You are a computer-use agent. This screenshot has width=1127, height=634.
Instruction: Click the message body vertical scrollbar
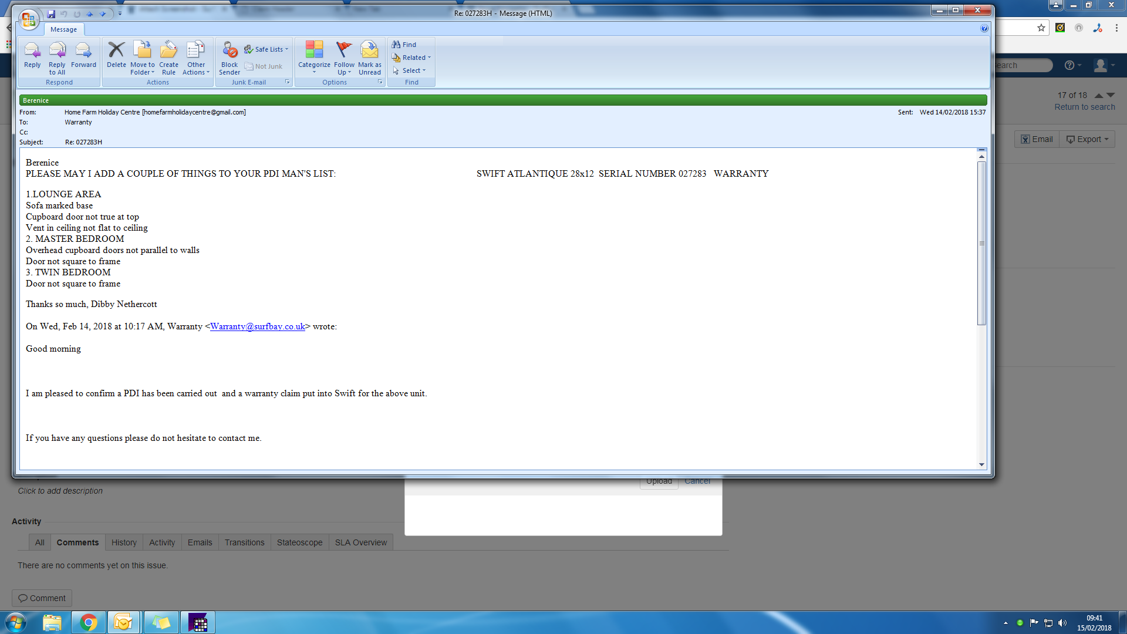pos(981,244)
